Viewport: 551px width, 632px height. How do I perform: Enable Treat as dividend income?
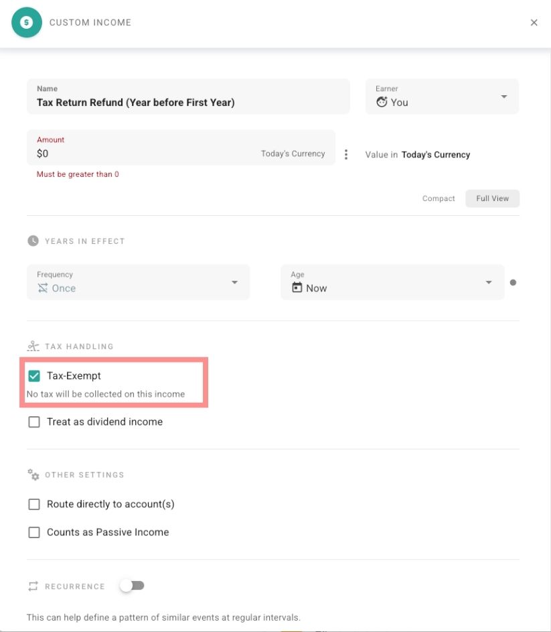pyautogui.click(x=33, y=422)
